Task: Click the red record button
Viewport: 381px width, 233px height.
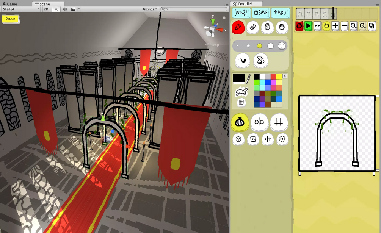Action: tap(299, 26)
